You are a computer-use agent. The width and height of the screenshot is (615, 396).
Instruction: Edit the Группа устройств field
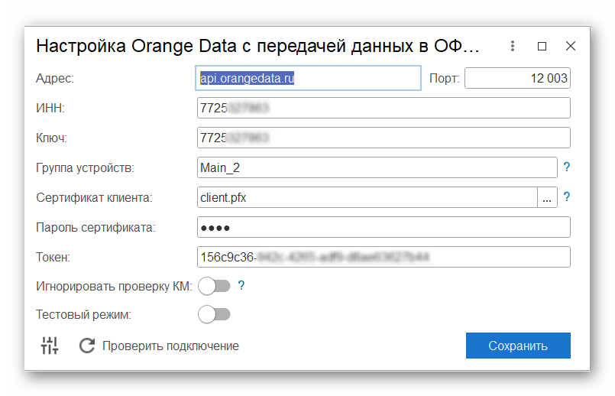coord(377,167)
